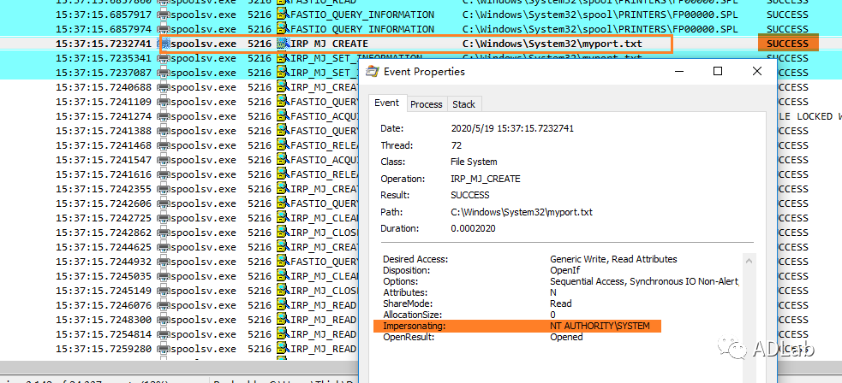Click the printer icon in the 15:37:15.7235341 row

pyautogui.click(x=165, y=58)
